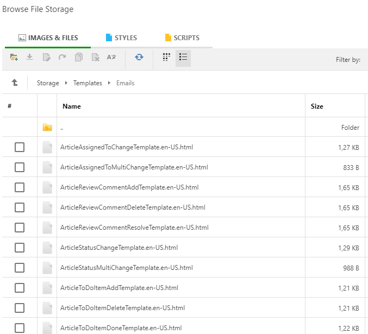Click the 1,27 KB size value
Viewport: 368px width, 334px height.
(x=348, y=147)
